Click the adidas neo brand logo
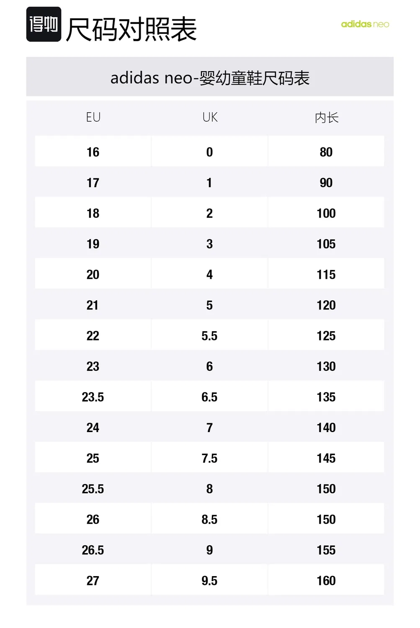420x628 pixels. pyautogui.click(x=365, y=24)
